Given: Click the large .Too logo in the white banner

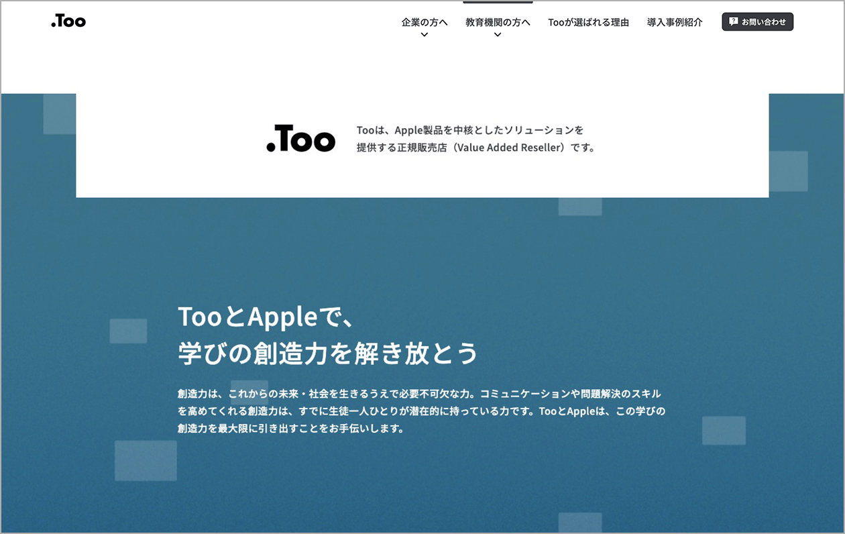Looking at the screenshot, I should (300, 140).
